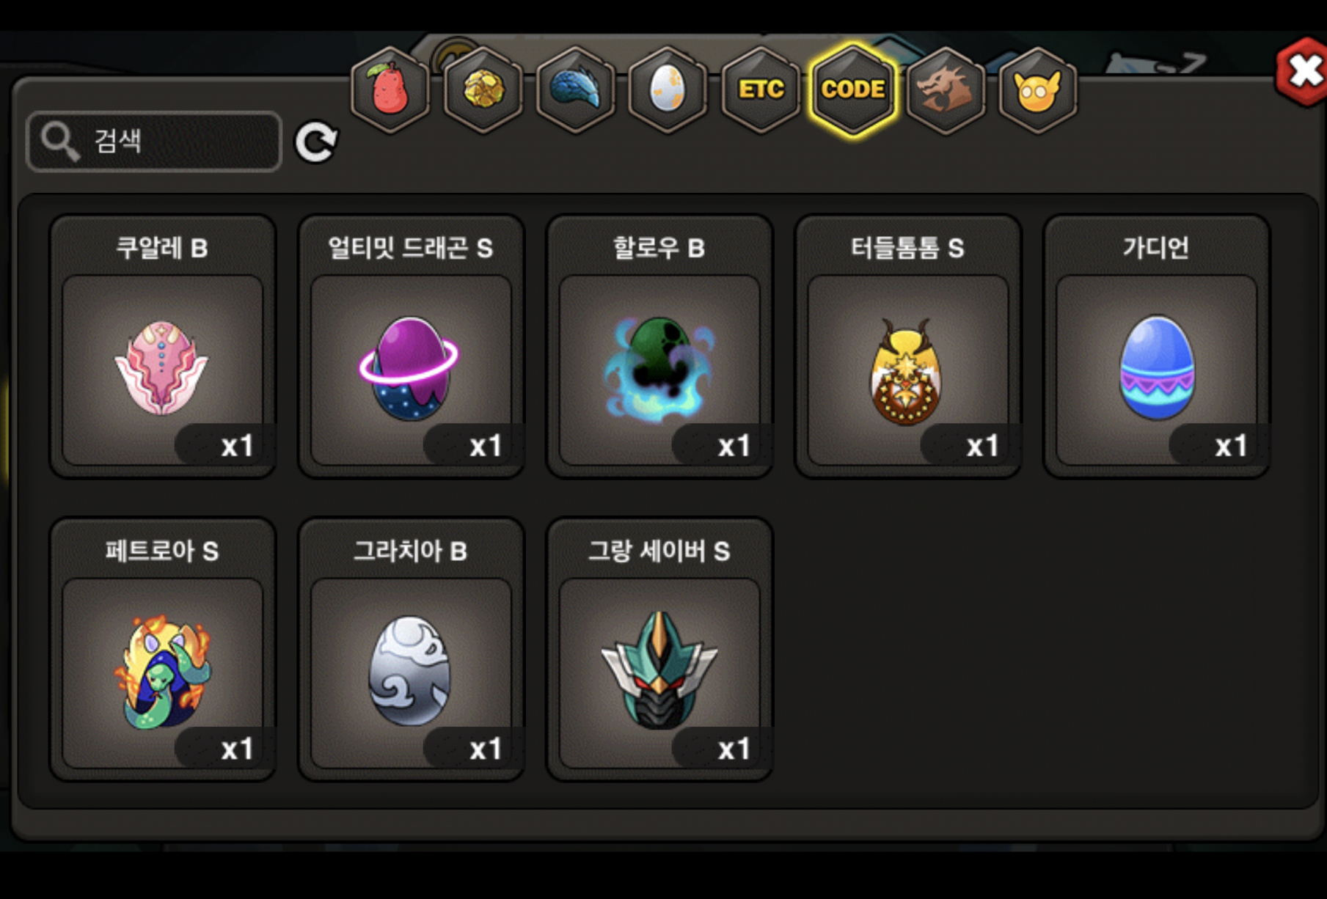Switch to the egg category tab
This screenshot has width=1327, height=899.
[668, 90]
